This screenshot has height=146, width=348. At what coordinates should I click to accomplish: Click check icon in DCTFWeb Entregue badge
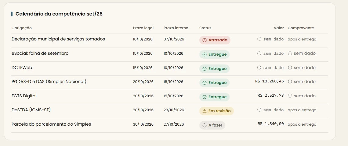205,68
